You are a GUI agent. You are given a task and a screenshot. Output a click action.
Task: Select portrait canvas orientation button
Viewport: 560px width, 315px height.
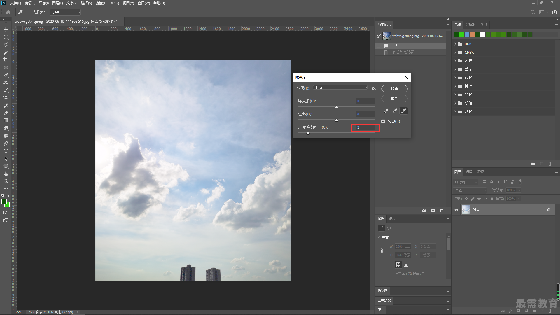(x=398, y=265)
